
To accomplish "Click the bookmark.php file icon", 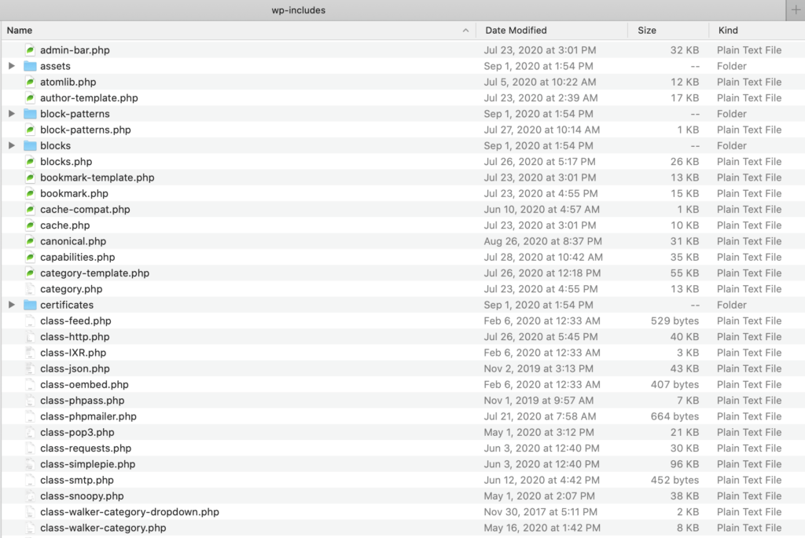I will coord(31,193).
